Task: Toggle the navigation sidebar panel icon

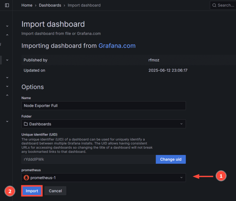Action: 7,5
